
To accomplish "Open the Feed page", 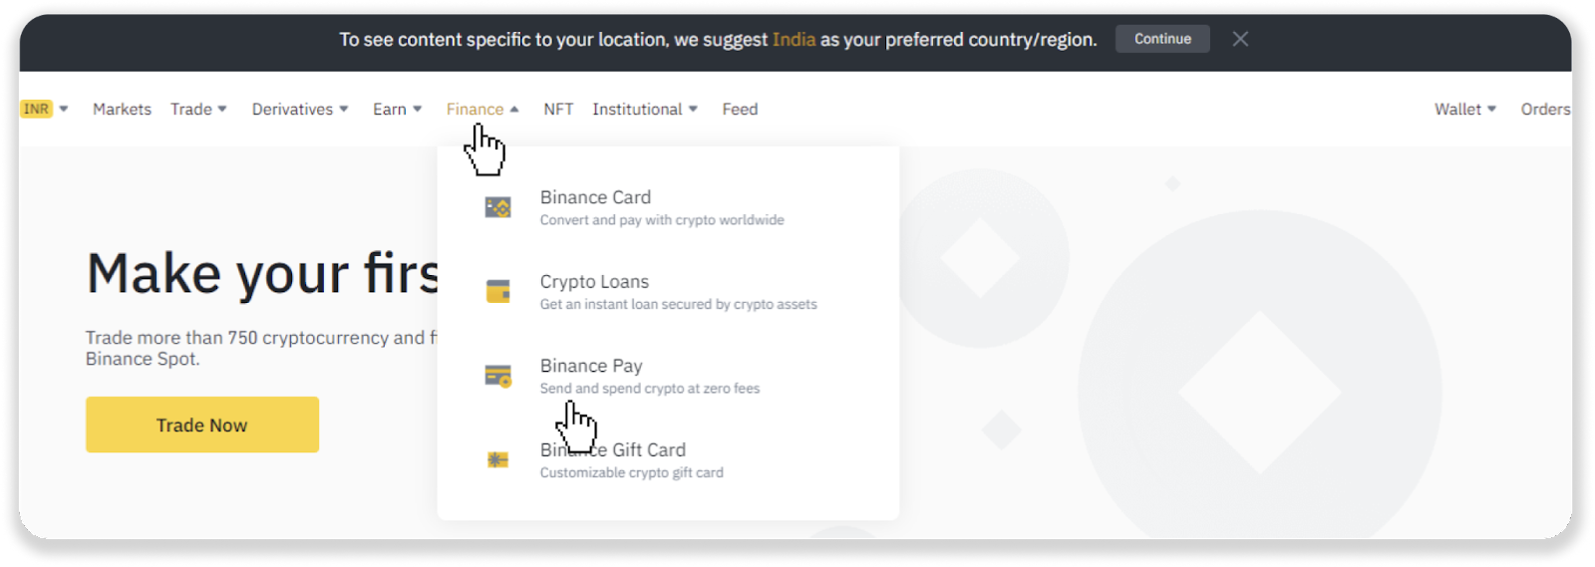I will click(x=740, y=109).
